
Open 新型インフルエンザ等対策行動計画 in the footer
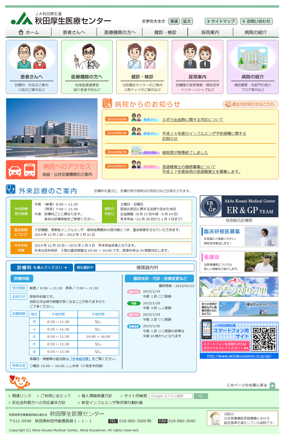[x=112, y=403]
